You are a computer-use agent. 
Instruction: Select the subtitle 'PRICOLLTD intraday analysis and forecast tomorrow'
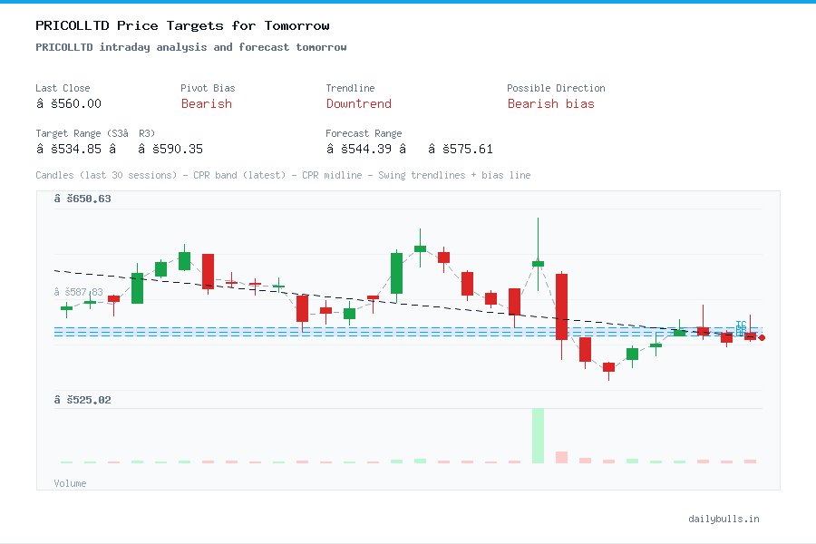(x=191, y=47)
